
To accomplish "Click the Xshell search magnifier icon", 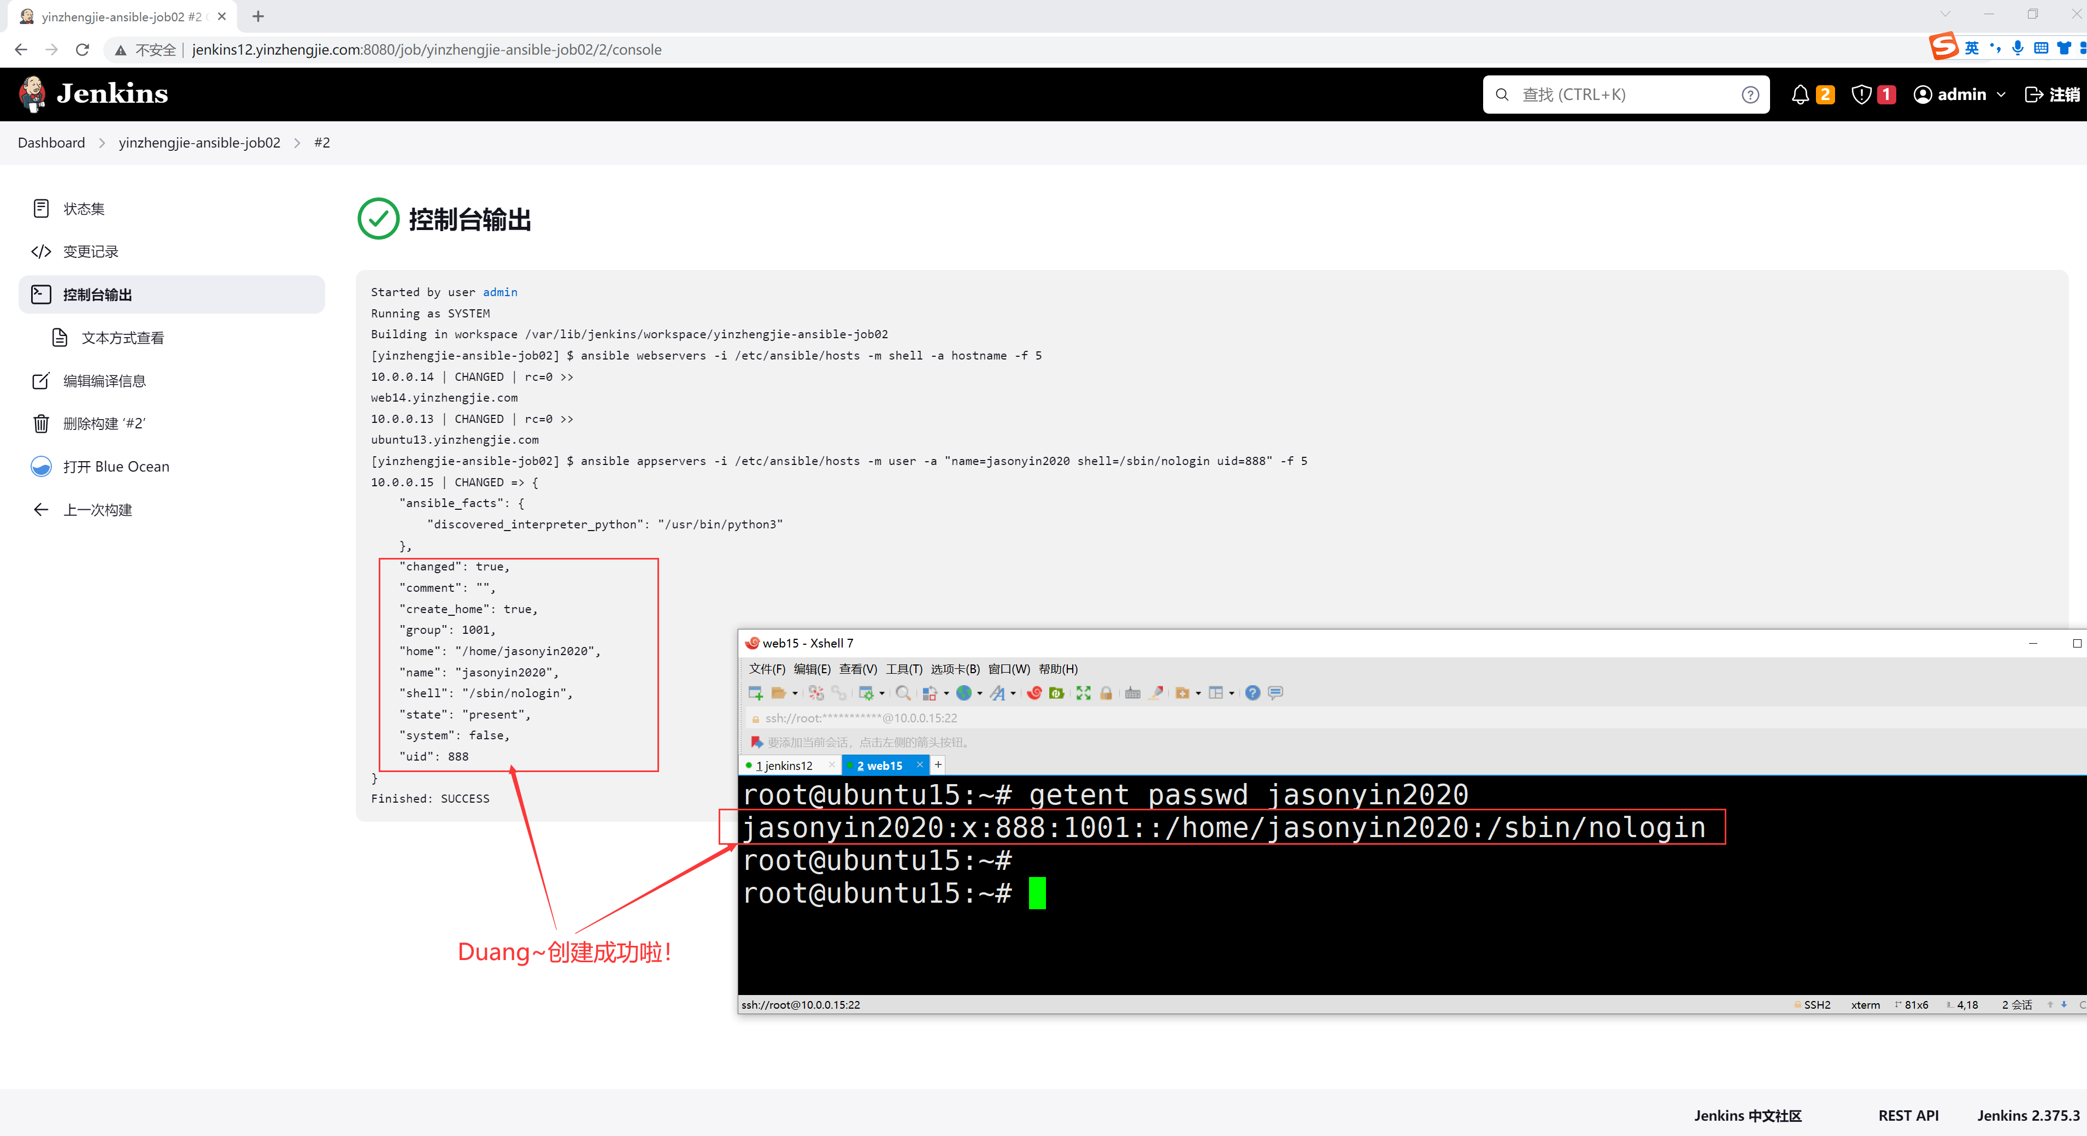I will point(903,693).
